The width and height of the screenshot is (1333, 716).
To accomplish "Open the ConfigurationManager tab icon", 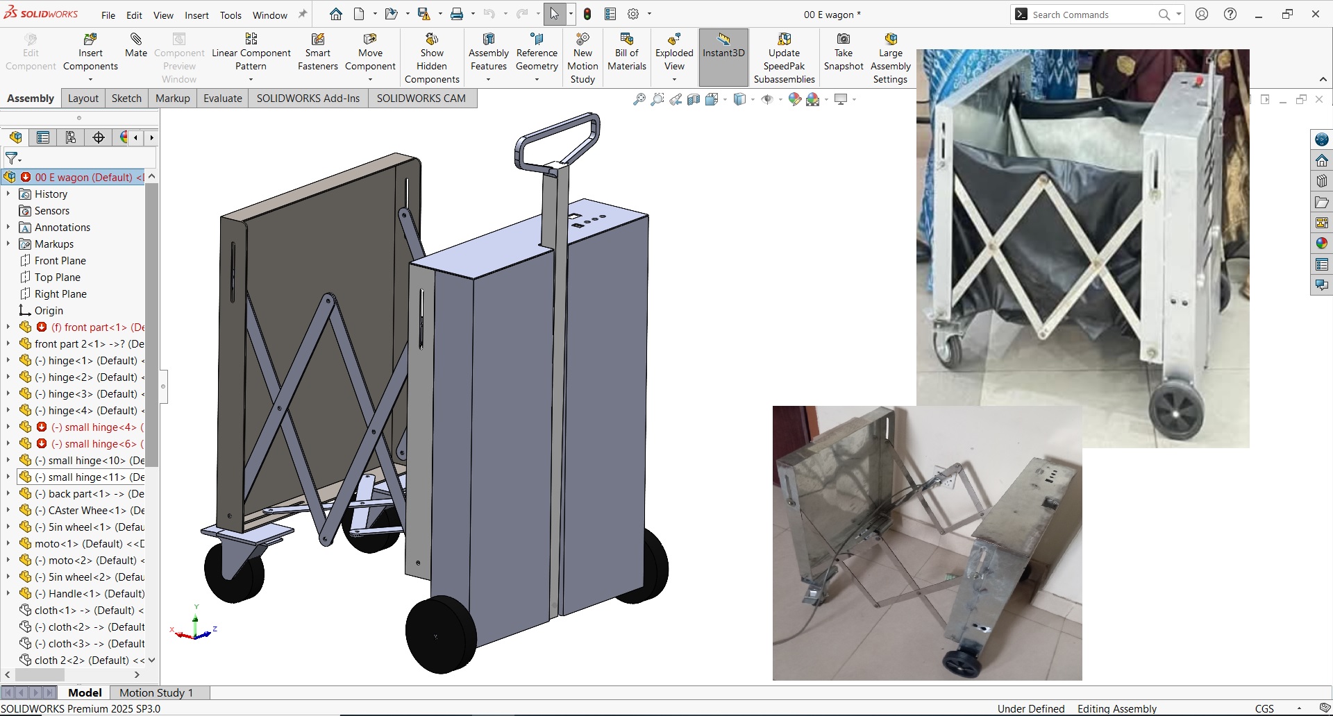I will coord(71,137).
